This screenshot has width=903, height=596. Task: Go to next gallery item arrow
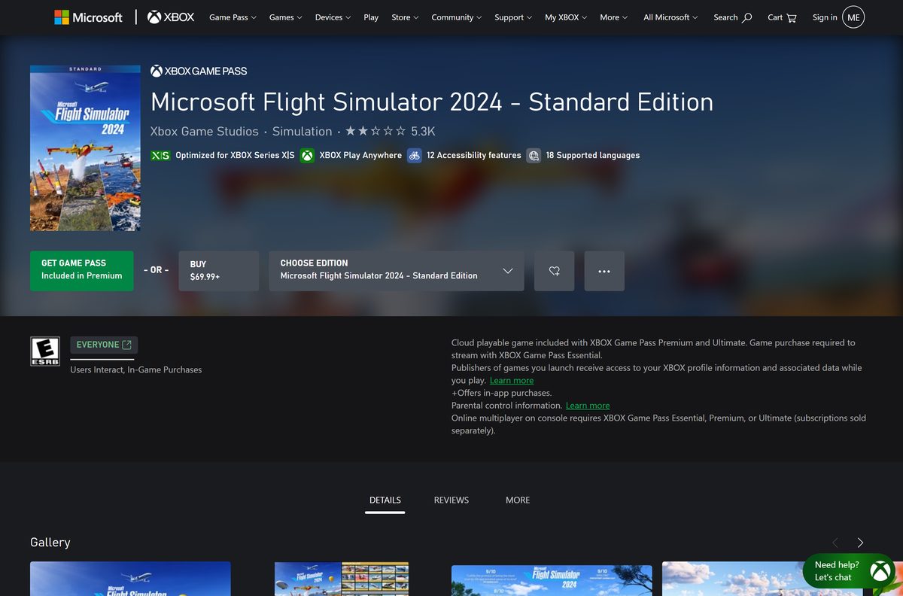[860, 543]
